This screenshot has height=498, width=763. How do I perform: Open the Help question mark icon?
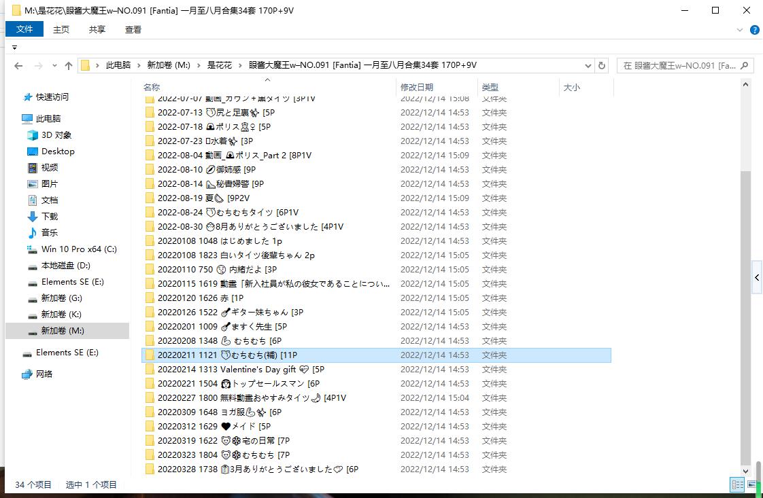pyautogui.click(x=755, y=30)
